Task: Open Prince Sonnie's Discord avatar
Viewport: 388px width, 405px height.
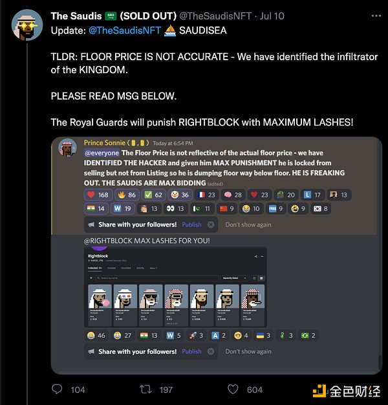Action: [x=68, y=148]
